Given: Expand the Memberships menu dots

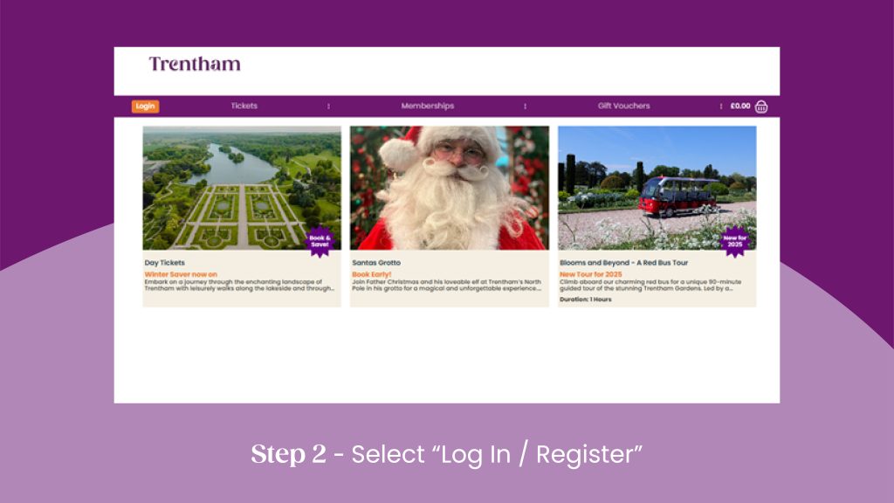Looking at the screenshot, I should (525, 106).
